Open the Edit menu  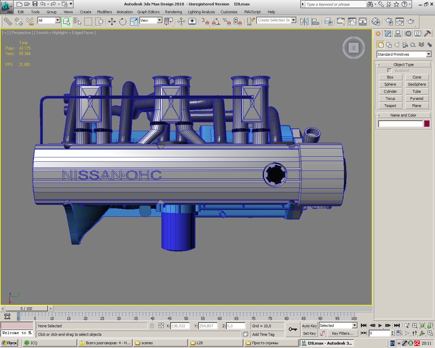click(21, 12)
